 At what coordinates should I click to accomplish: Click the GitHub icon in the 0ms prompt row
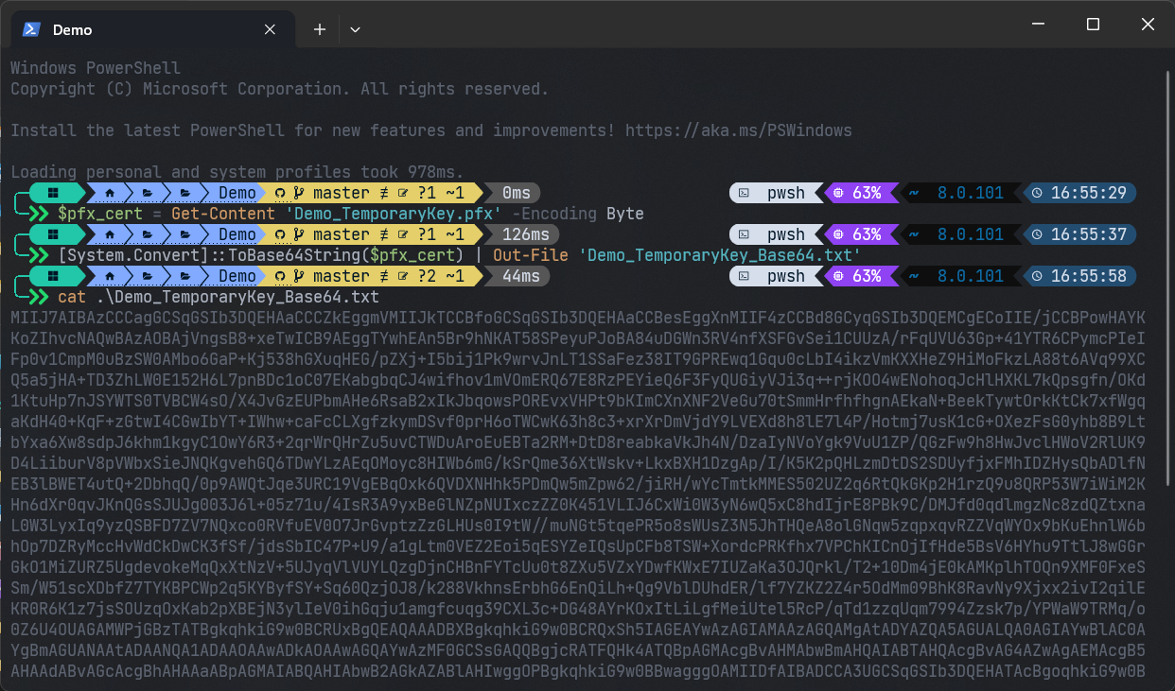point(280,193)
